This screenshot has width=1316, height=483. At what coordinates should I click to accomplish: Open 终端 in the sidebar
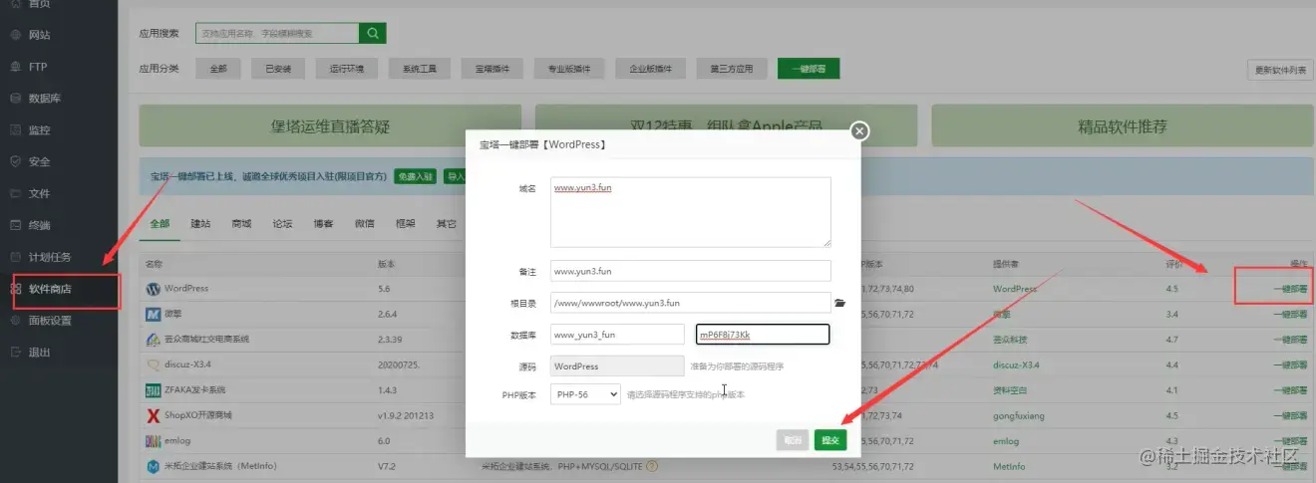tap(40, 225)
